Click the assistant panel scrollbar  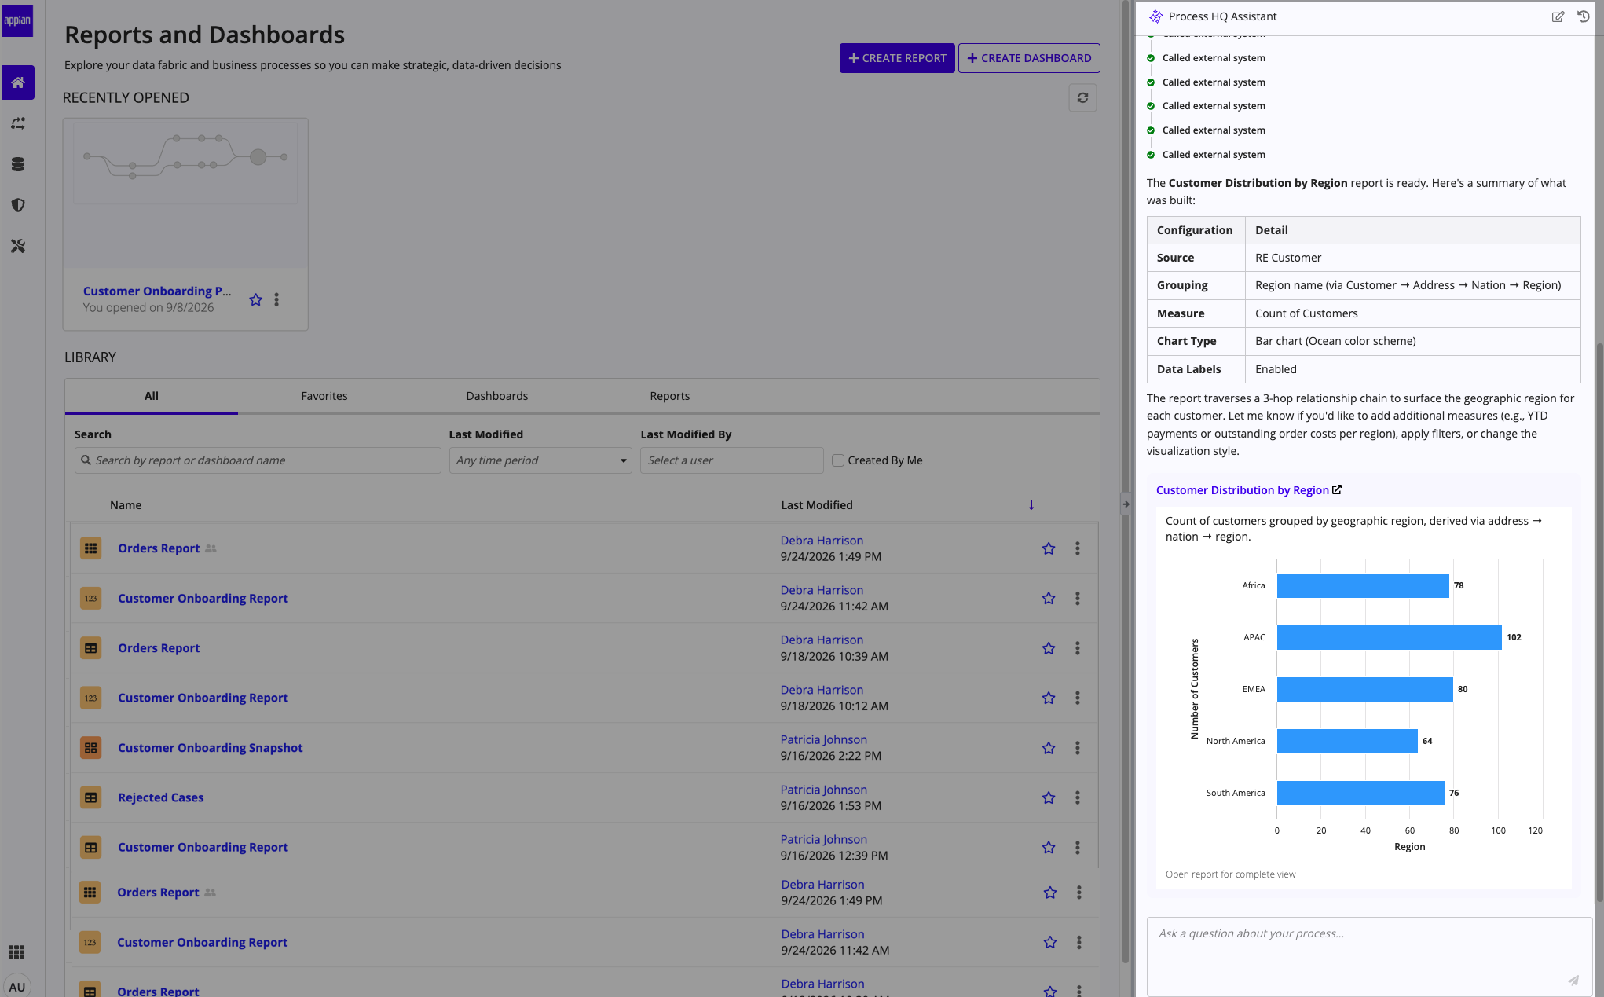tap(1599, 621)
